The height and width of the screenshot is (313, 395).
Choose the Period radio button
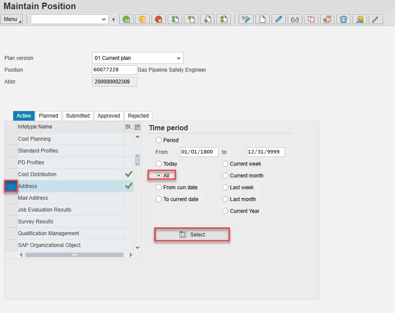pyautogui.click(x=159, y=140)
